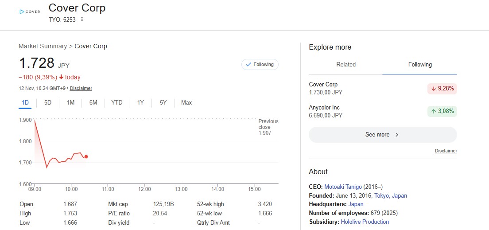Image resolution: width=489 pixels, height=230 pixels.
Task: Select the 1D time range tab
Action: pyautogui.click(x=25, y=103)
